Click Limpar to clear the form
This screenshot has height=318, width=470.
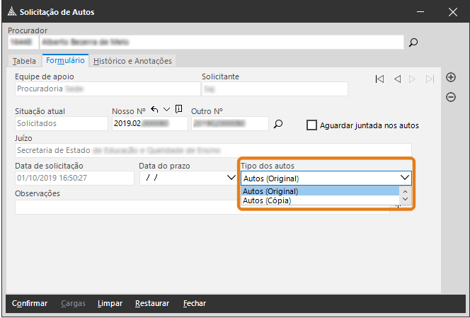(110, 303)
